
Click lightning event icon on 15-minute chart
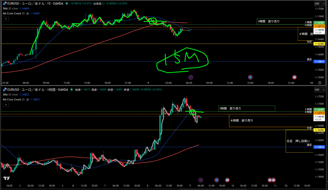coord(191,77)
